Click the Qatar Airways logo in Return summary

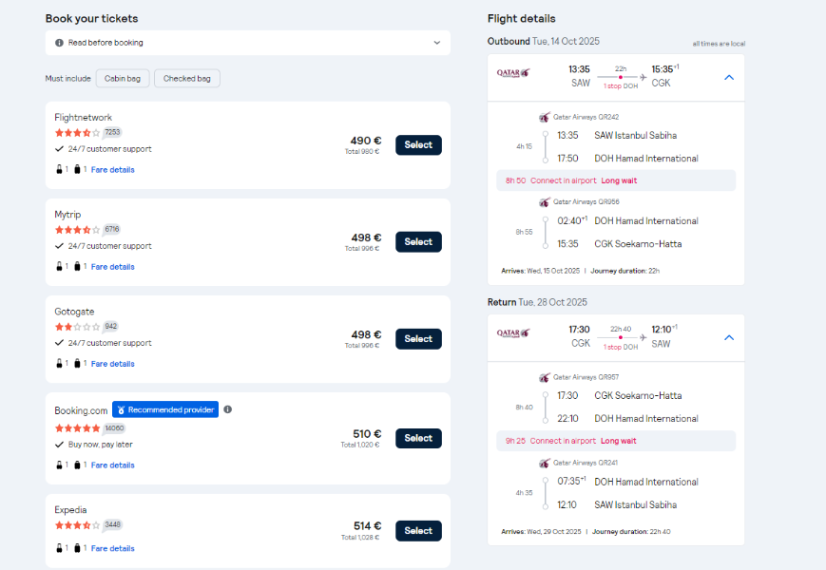point(513,333)
